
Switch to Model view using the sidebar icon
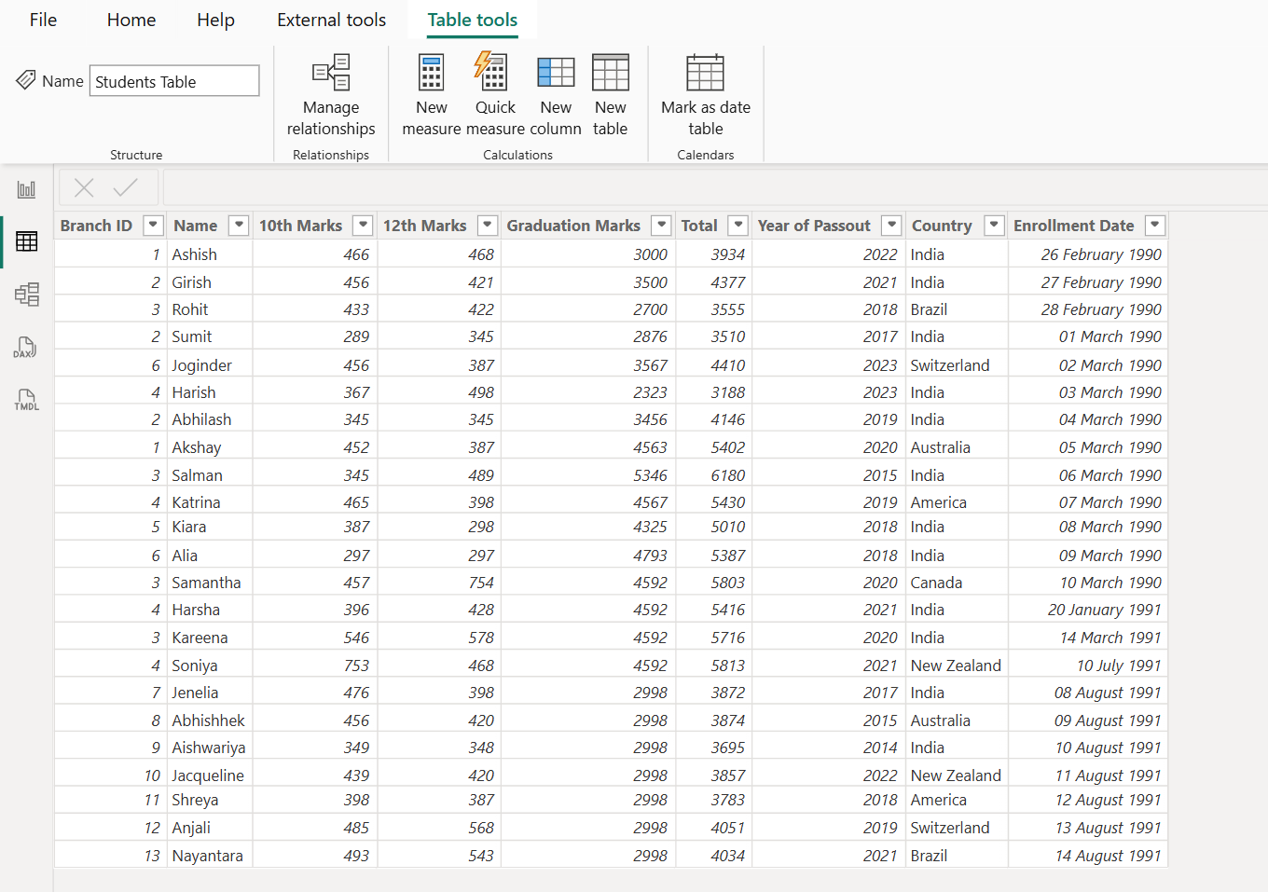[x=26, y=295]
